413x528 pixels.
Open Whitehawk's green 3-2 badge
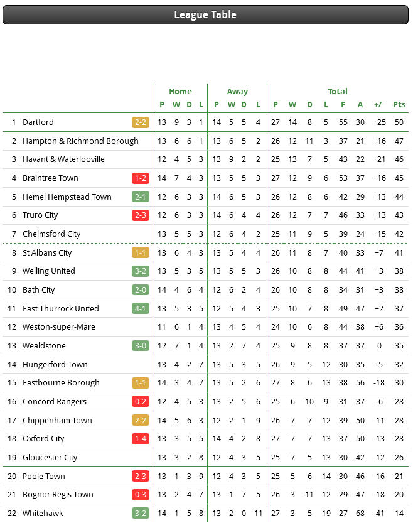pos(141,513)
